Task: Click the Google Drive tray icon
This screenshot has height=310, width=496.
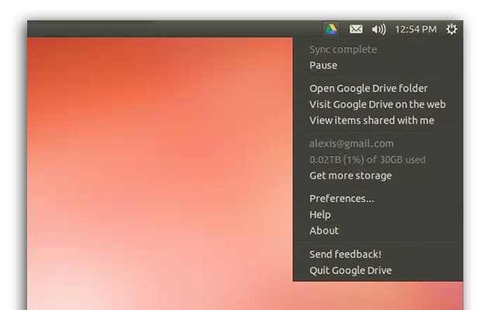Action: 331,29
